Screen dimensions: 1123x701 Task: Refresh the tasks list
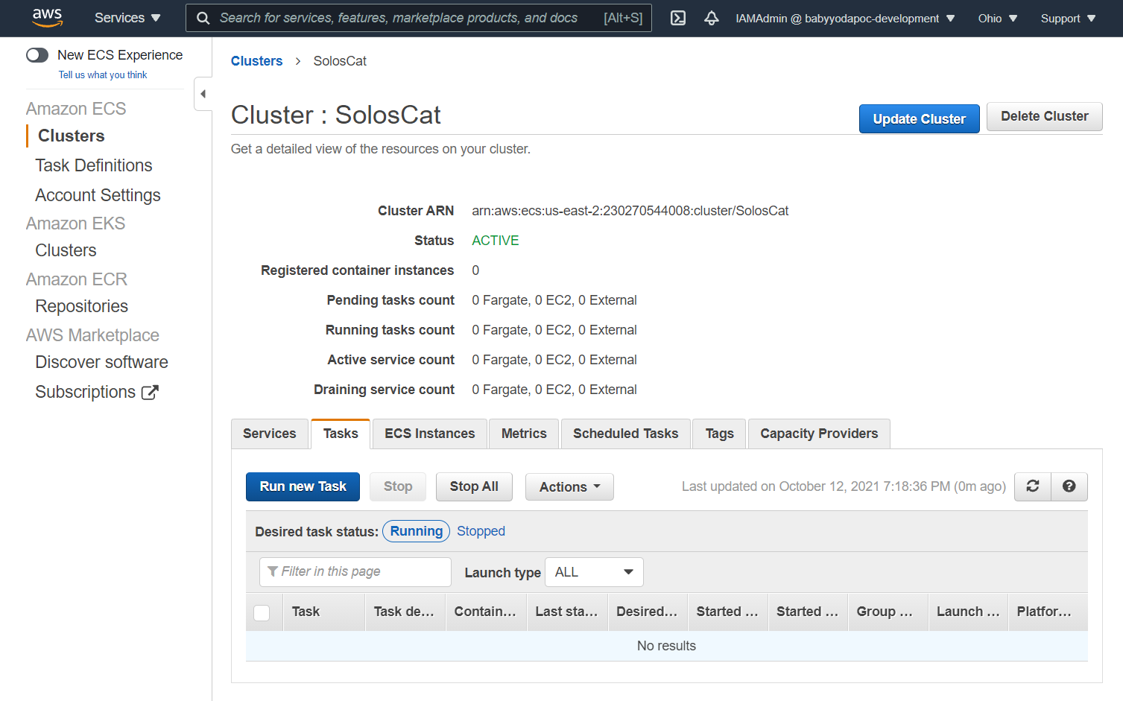coord(1033,486)
